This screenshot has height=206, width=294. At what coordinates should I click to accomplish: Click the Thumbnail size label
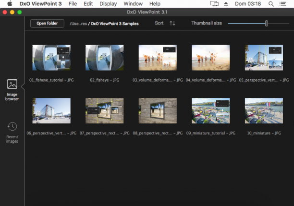tap(207, 23)
